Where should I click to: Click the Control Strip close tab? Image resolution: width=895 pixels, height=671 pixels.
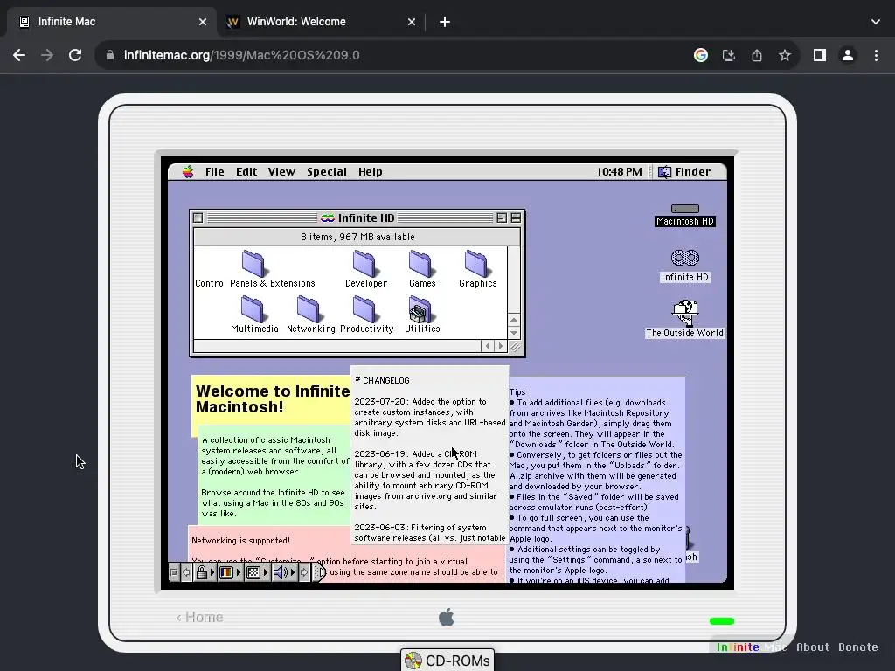pos(174,572)
